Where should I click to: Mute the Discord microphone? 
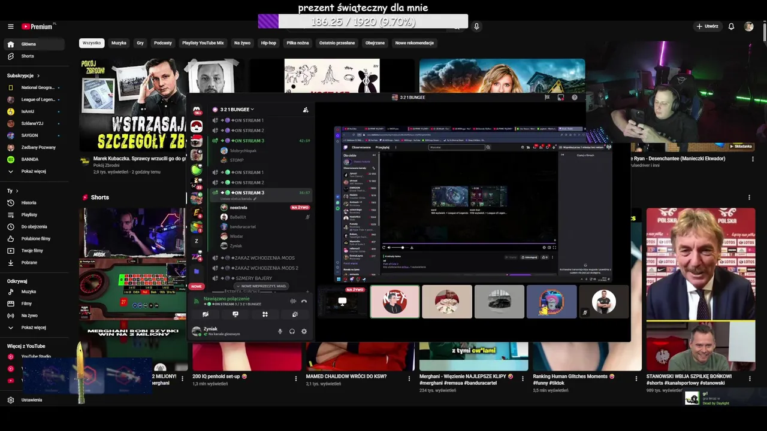click(x=280, y=331)
